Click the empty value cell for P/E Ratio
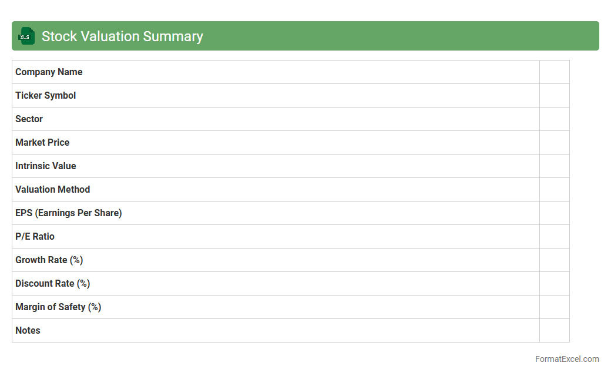The height and width of the screenshot is (376, 611). pyautogui.click(x=554, y=237)
